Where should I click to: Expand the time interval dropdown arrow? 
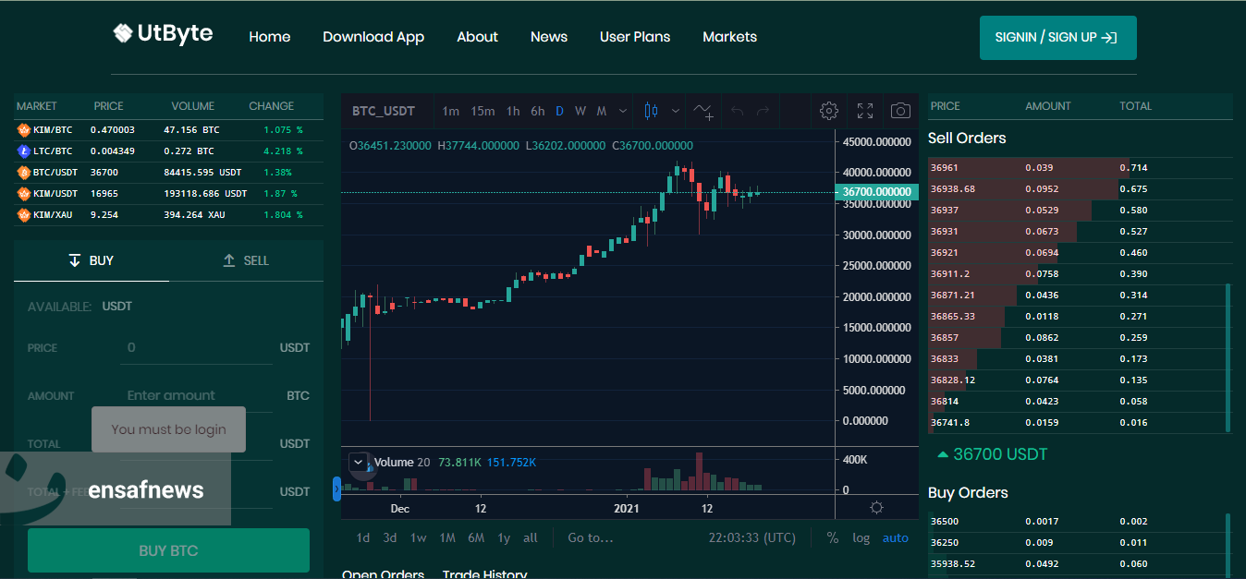(x=623, y=111)
